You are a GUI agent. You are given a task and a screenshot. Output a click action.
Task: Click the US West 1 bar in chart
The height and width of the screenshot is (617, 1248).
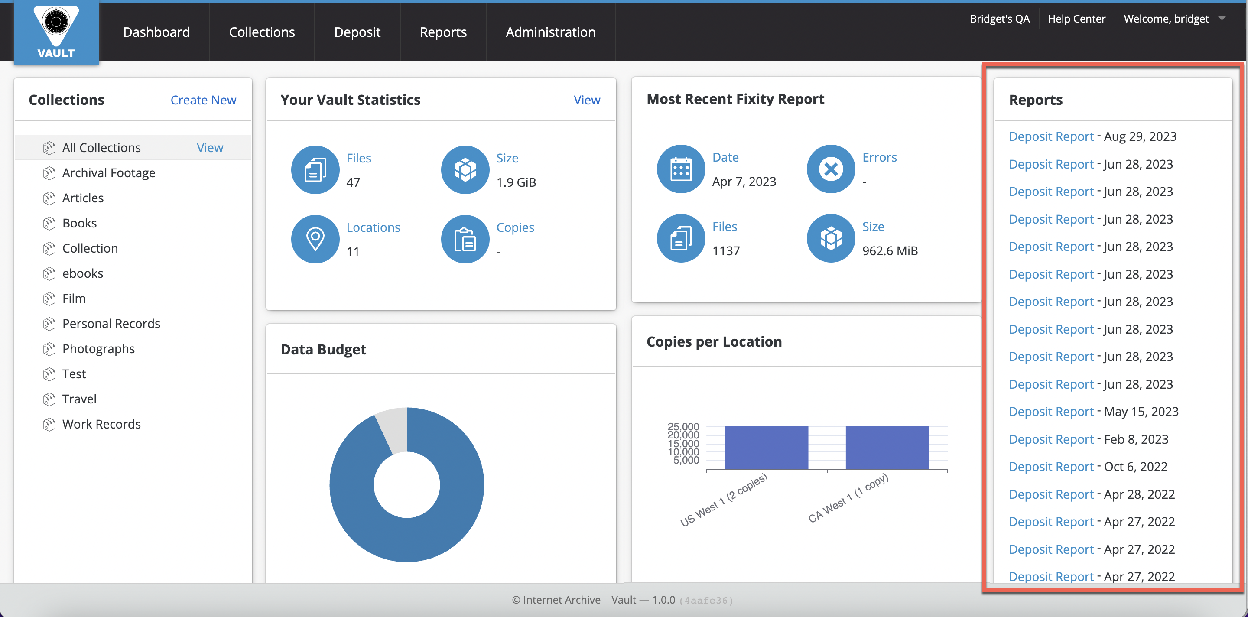pyautogui.click(x=766, y=447)
